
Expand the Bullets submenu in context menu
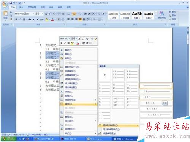click(x=79, y=100)
